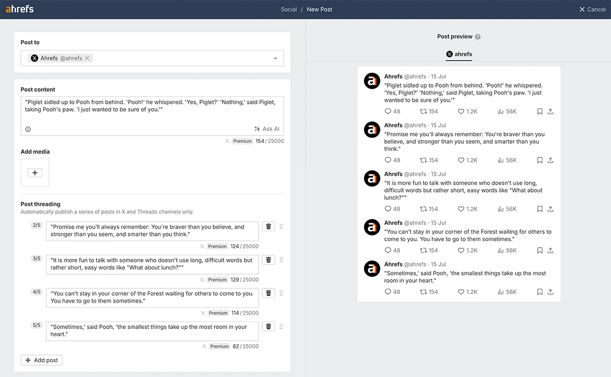Add media with the plus box
The width and height of the screenshot is (611, 377).
(35, 173)
